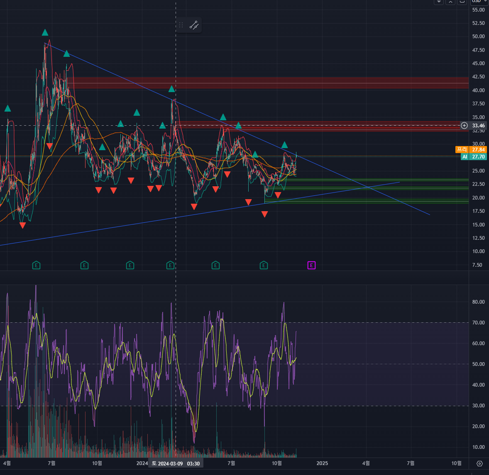The image size is (489, 475).
Task: Click the maximize pane bracket icon
Action: coord(462,2)
